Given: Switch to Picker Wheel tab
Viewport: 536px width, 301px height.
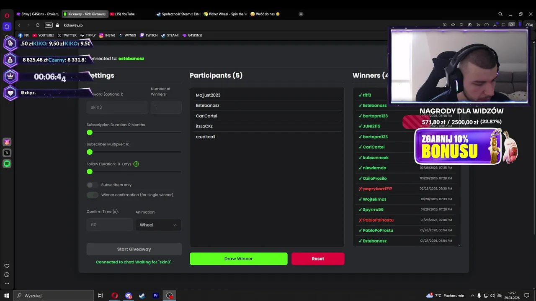Looking at the screenshot, I should click(x=225, y=14).
